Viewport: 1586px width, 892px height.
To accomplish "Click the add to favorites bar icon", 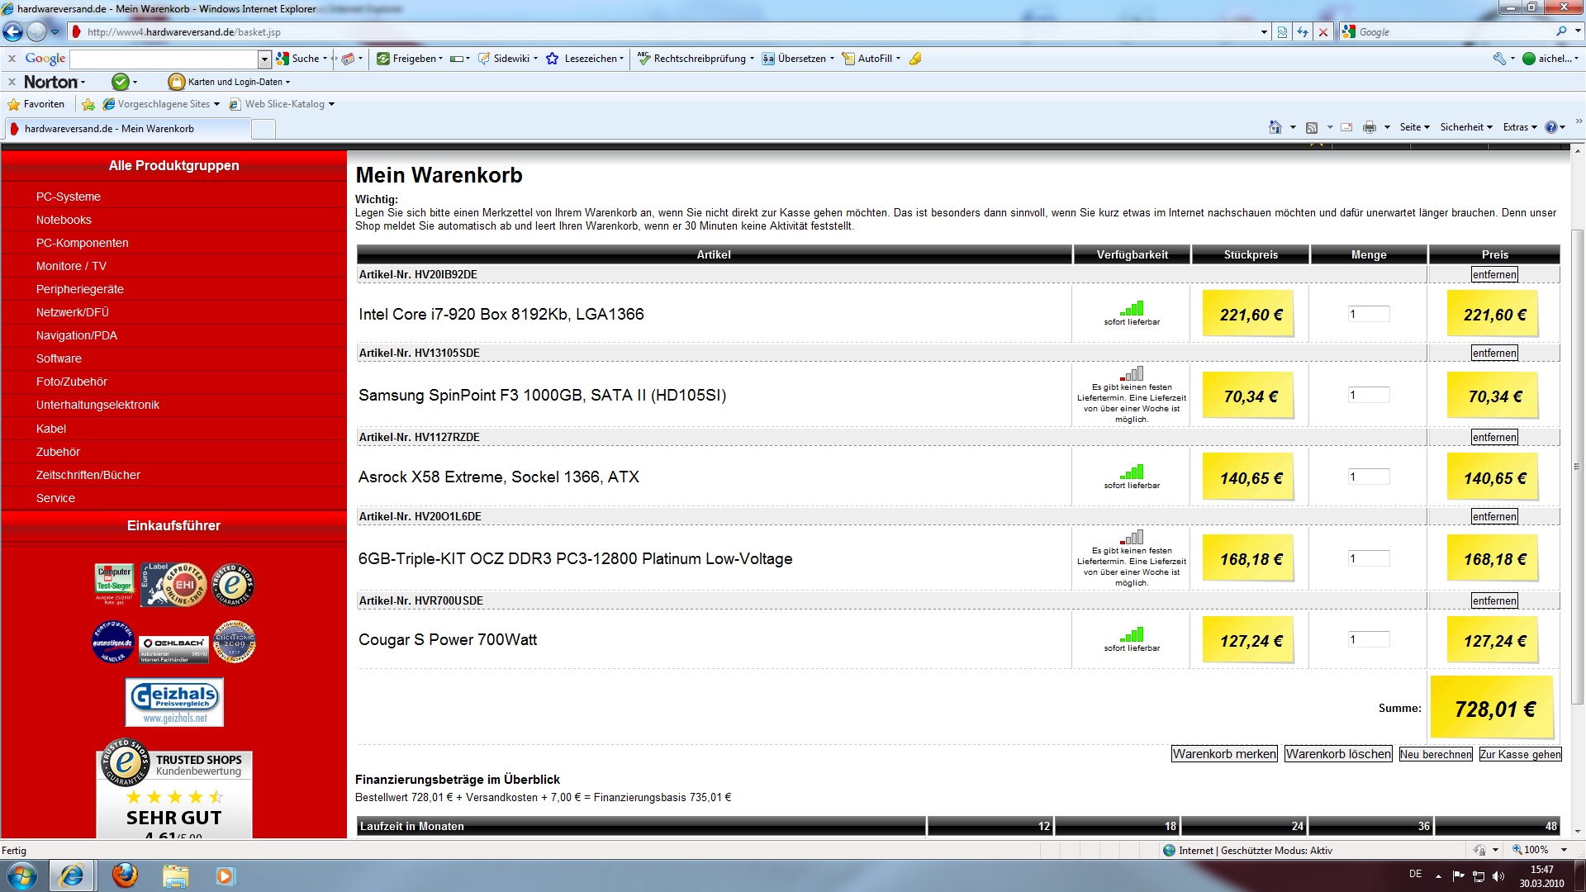I will point(88,104).
